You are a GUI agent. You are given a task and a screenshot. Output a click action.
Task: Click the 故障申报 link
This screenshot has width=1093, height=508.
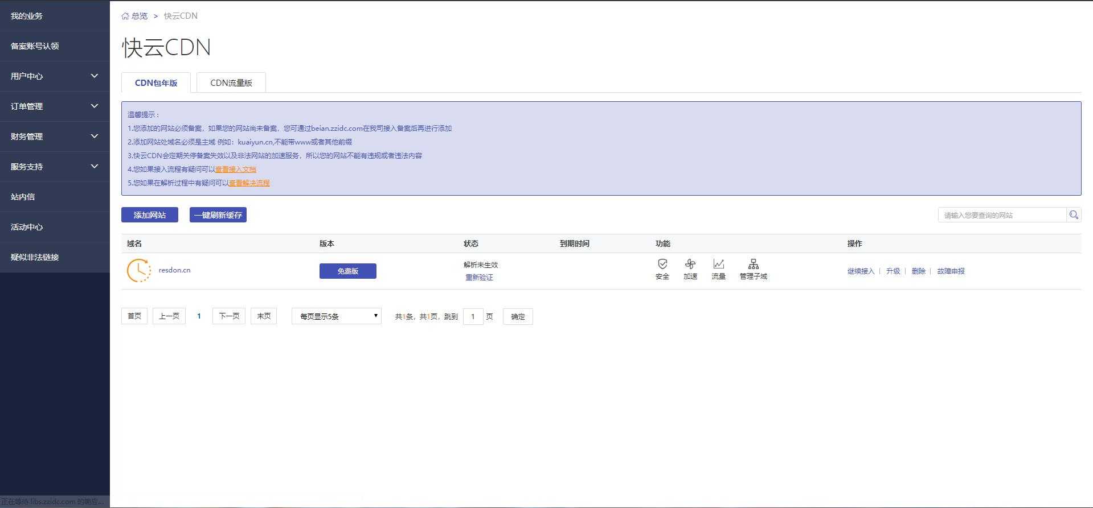[951, 271]
